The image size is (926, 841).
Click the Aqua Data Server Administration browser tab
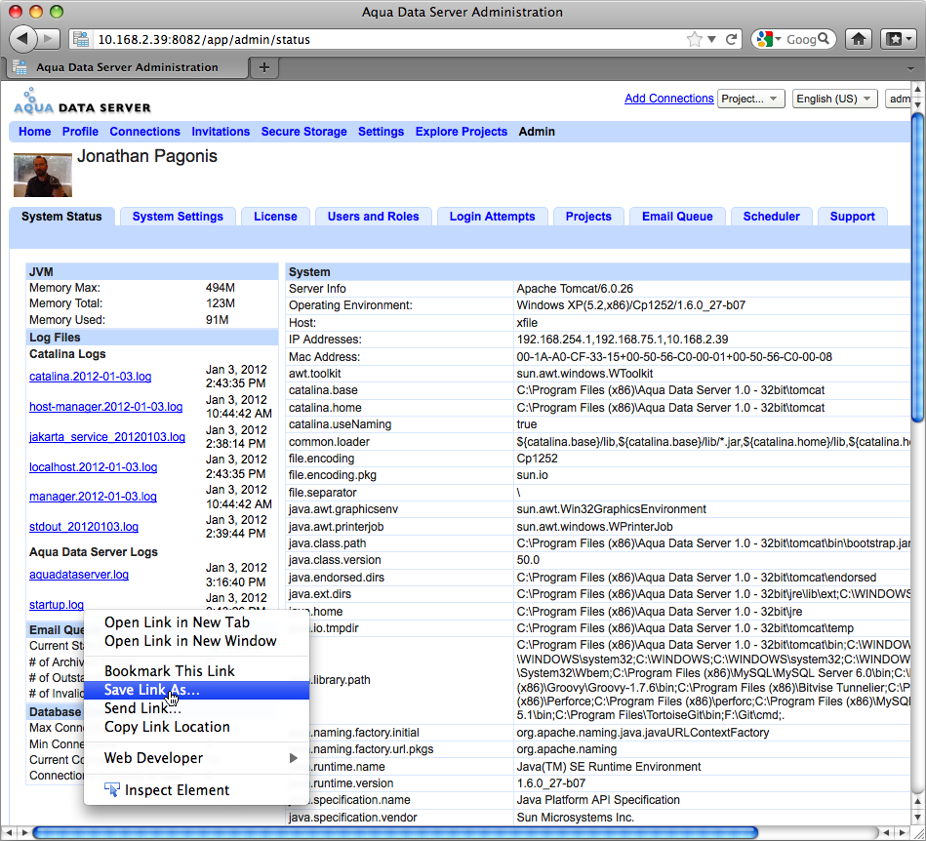coord(127,67)
